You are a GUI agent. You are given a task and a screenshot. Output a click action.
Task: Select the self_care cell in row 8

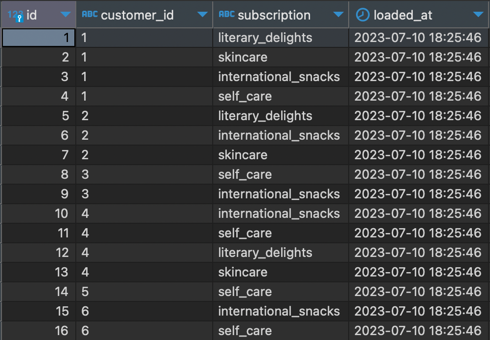pos(245,174)
